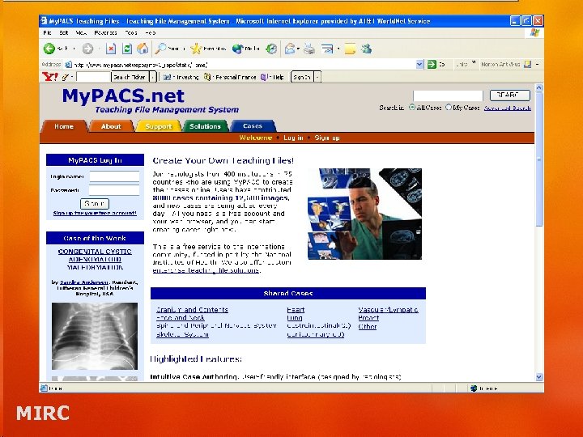Click the Sign In button under Password

click(95, 203)
